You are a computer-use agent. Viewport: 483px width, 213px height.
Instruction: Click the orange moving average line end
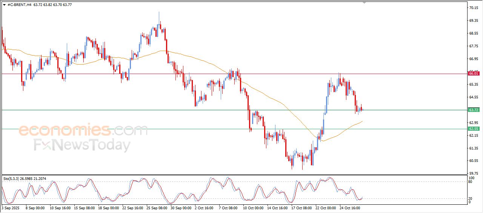tap(362, 121)
